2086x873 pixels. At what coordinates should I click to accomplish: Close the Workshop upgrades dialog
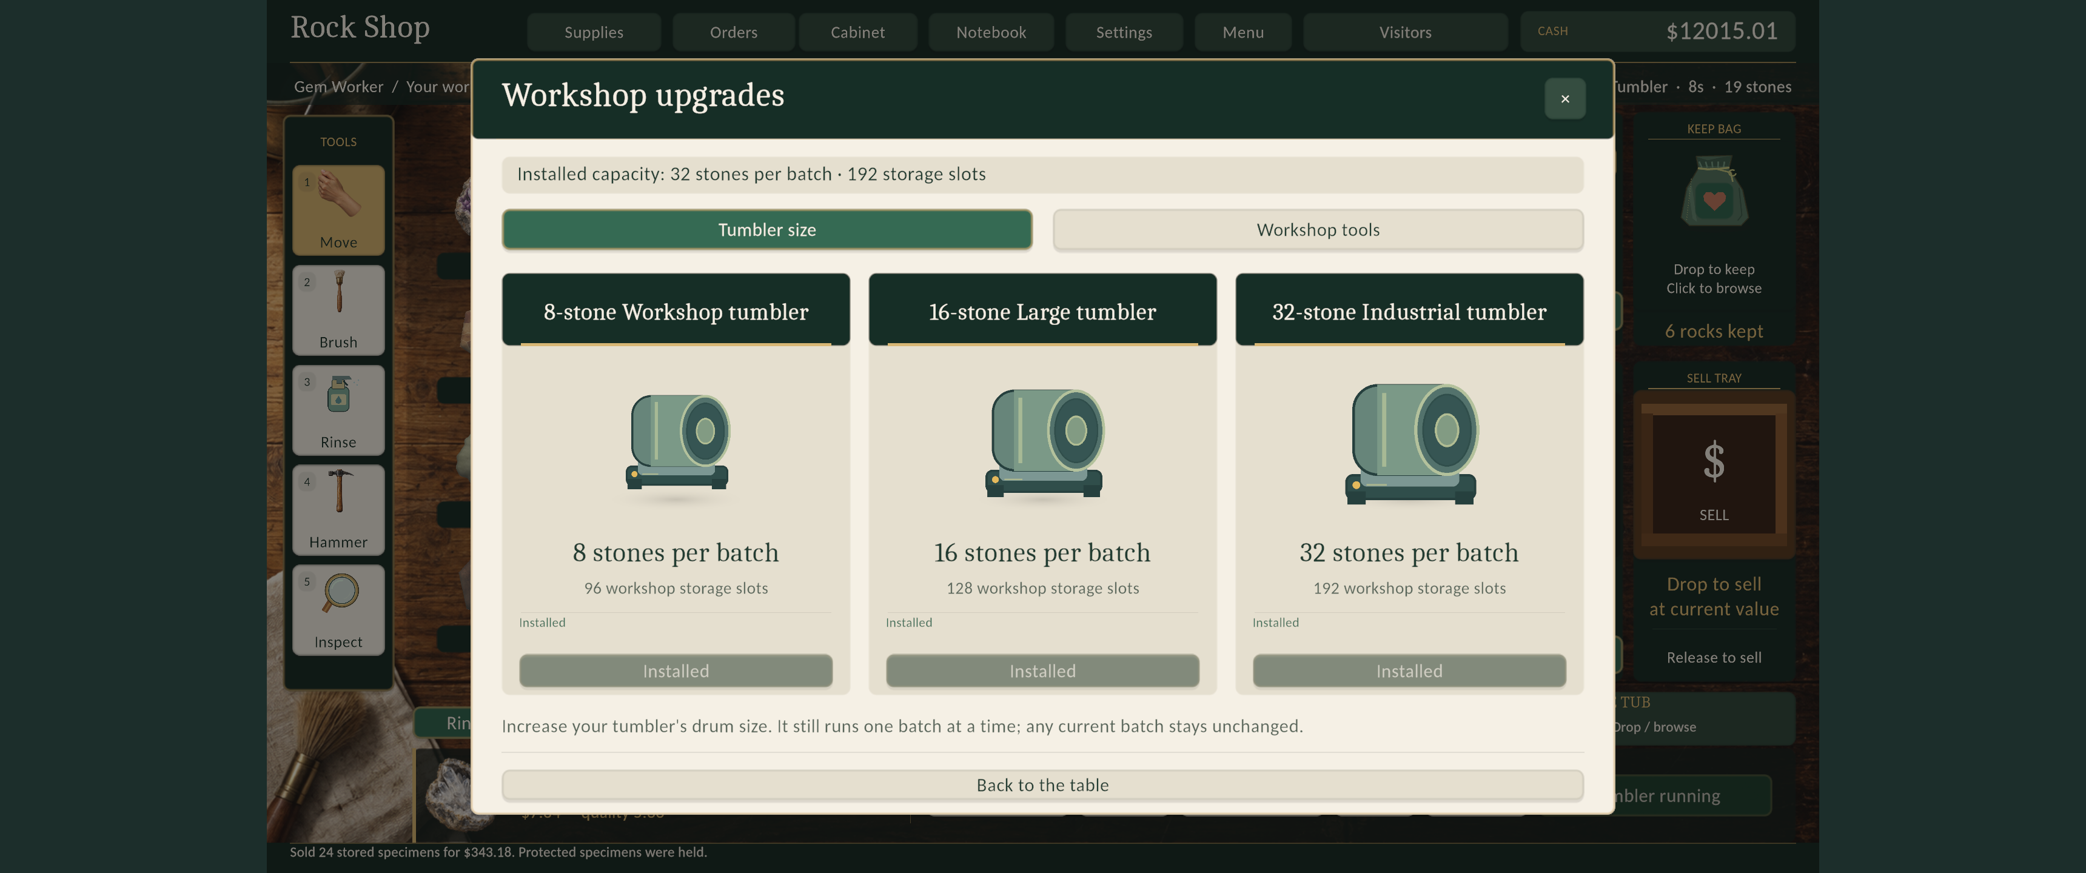(1564, 99)
